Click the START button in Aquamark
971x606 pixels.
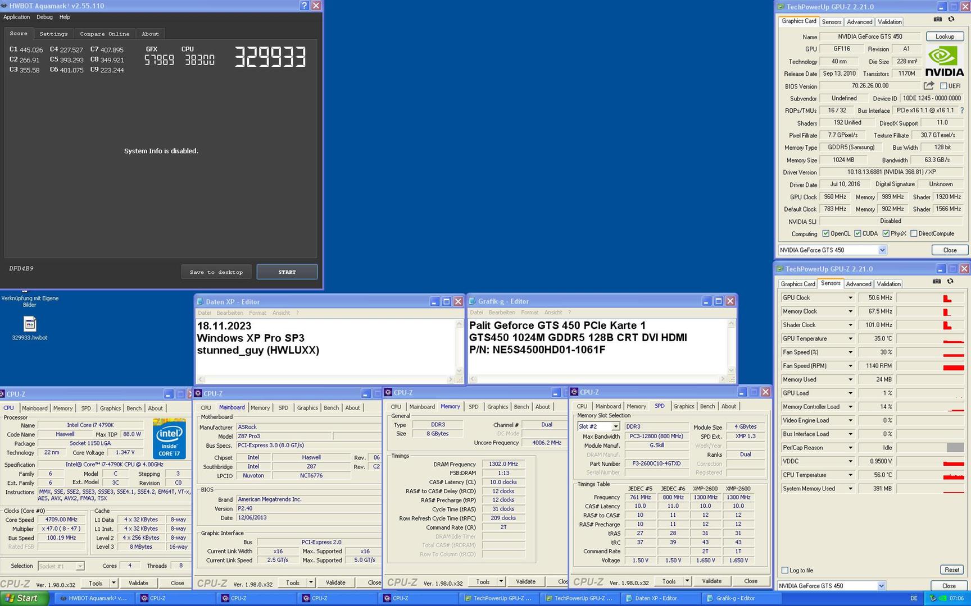287,272
